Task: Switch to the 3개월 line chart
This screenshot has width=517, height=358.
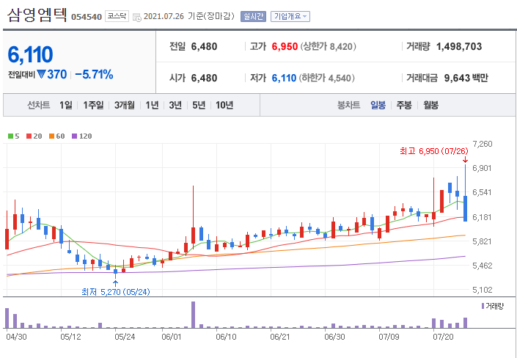Action: (125, 105)
